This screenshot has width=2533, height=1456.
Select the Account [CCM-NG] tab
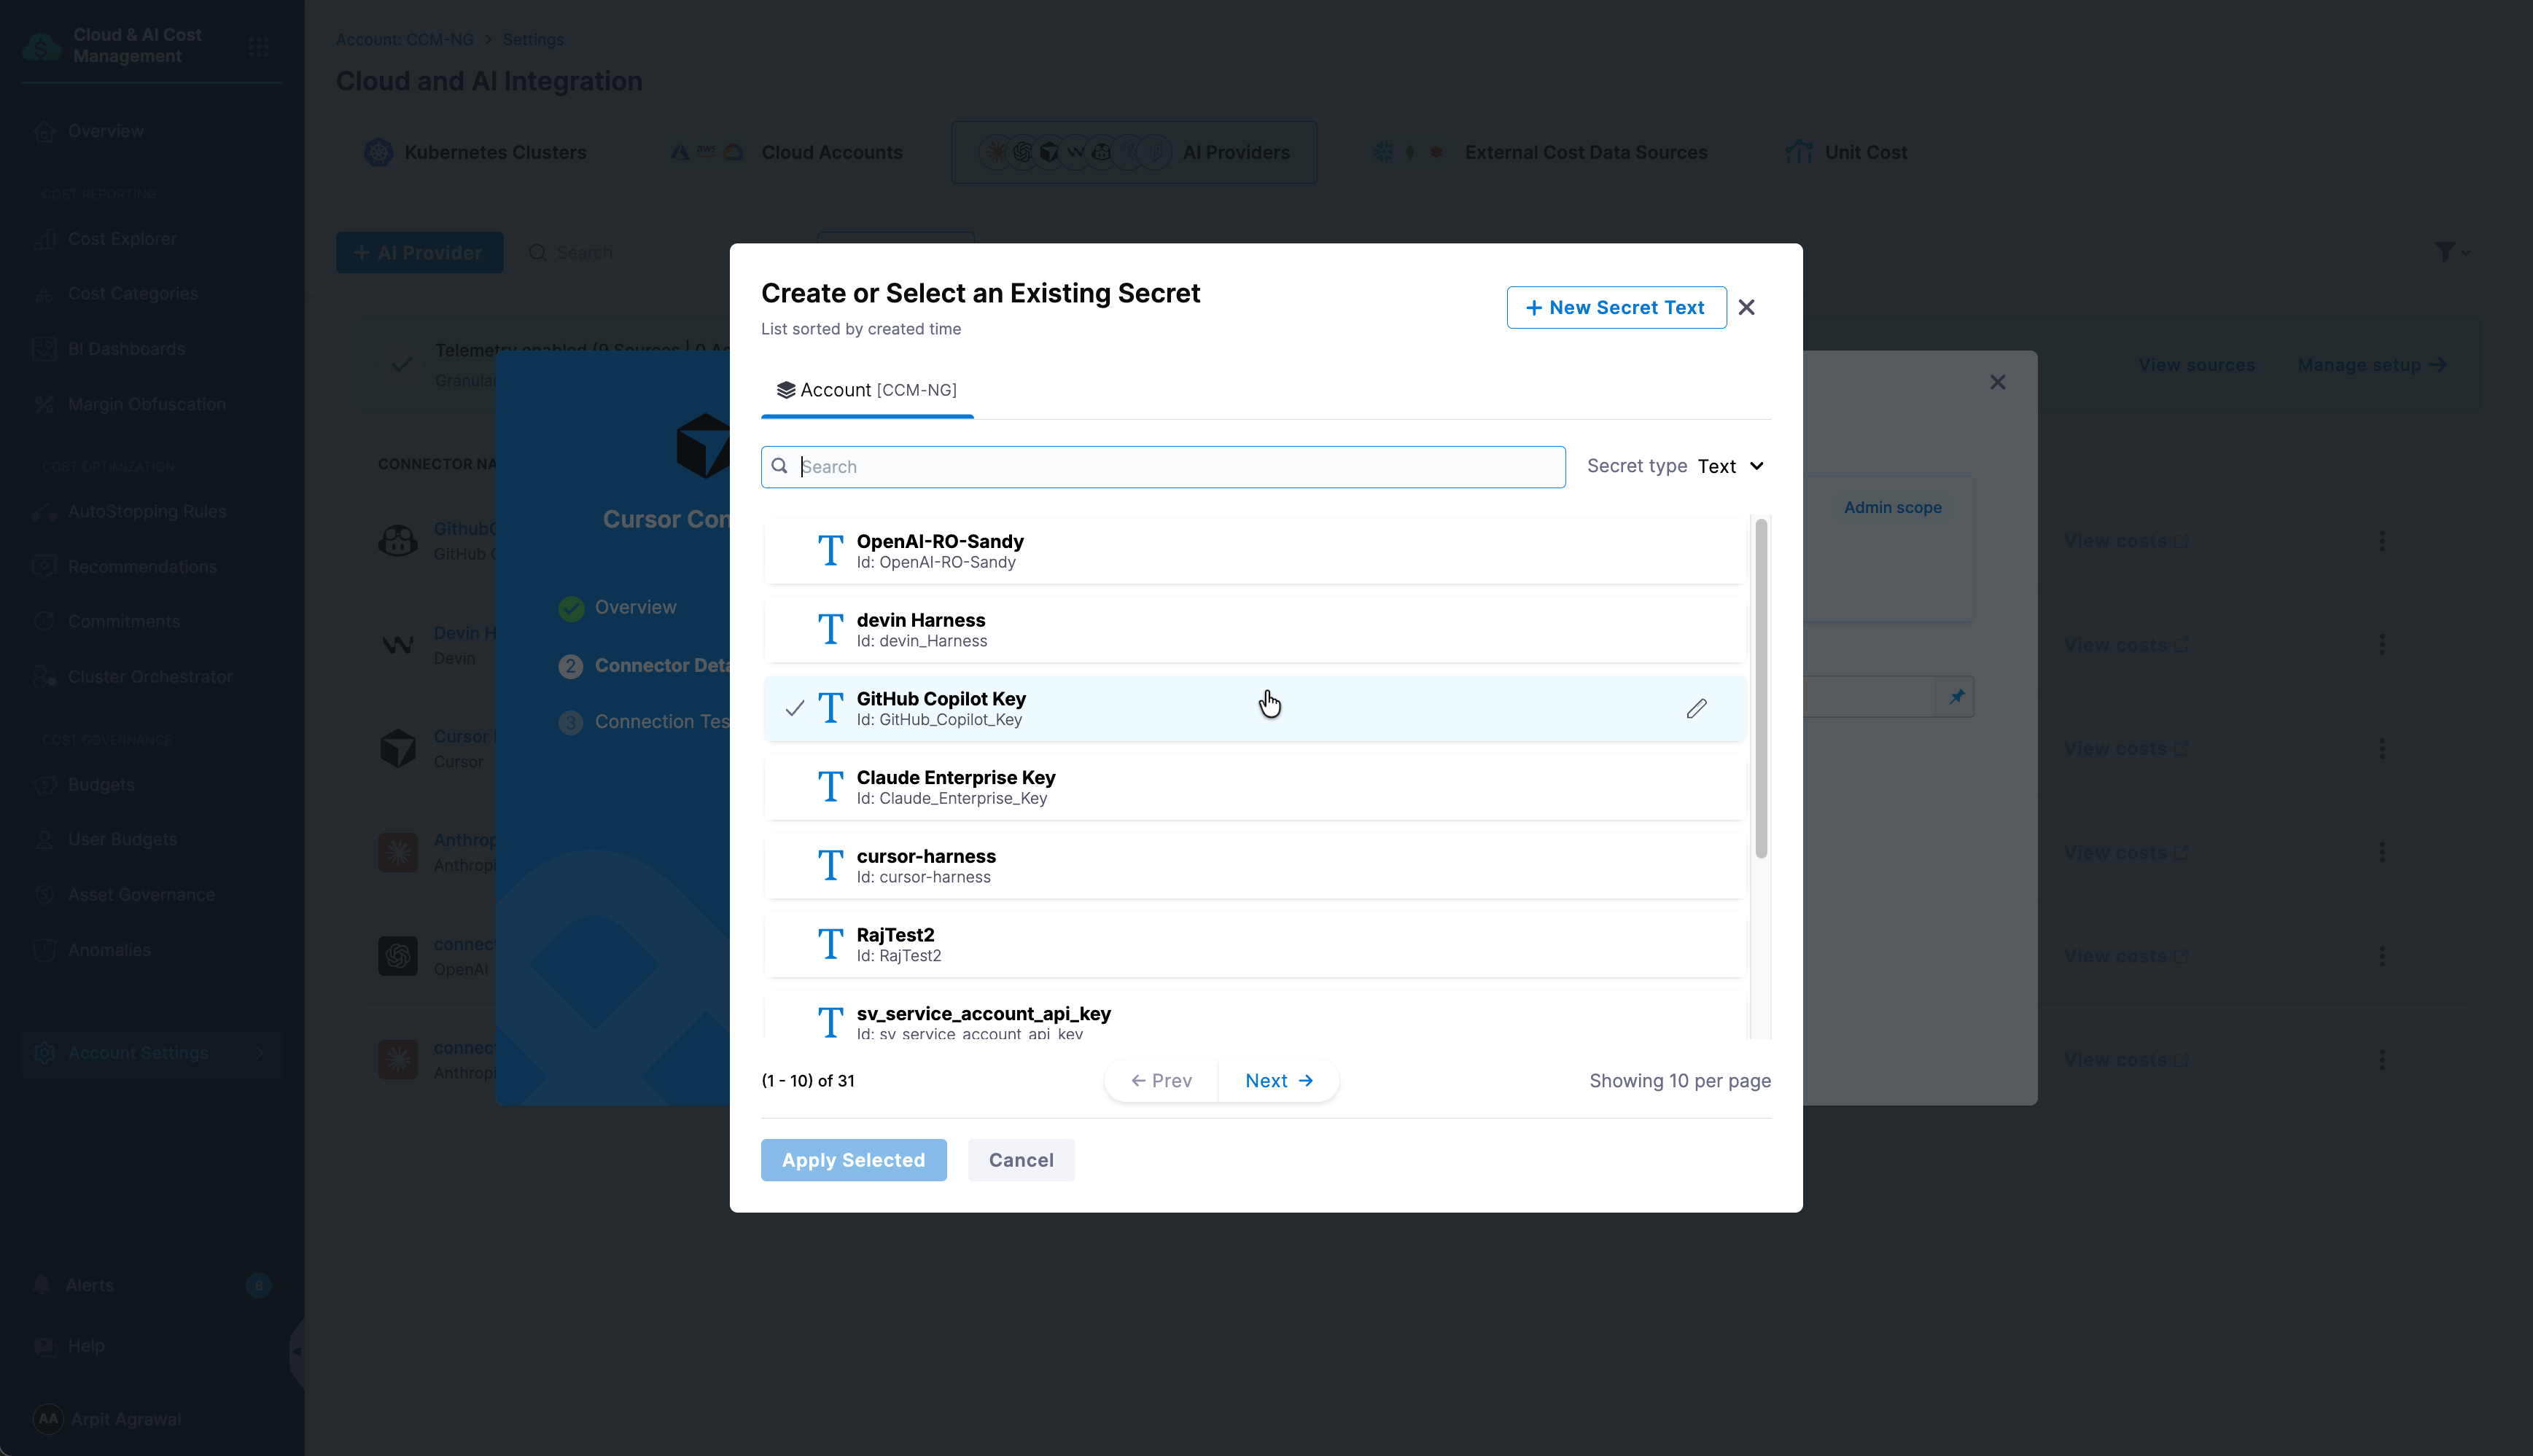coord(866,390)
